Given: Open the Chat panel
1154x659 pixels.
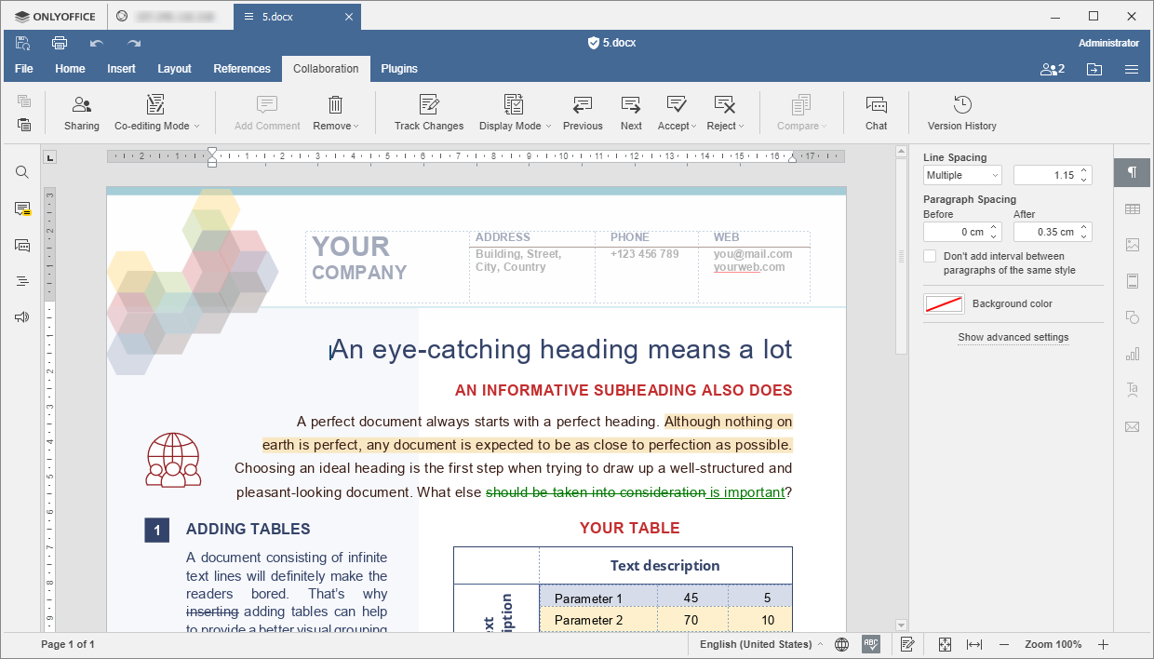Looking at the screenshot, I should click(876, 105).
